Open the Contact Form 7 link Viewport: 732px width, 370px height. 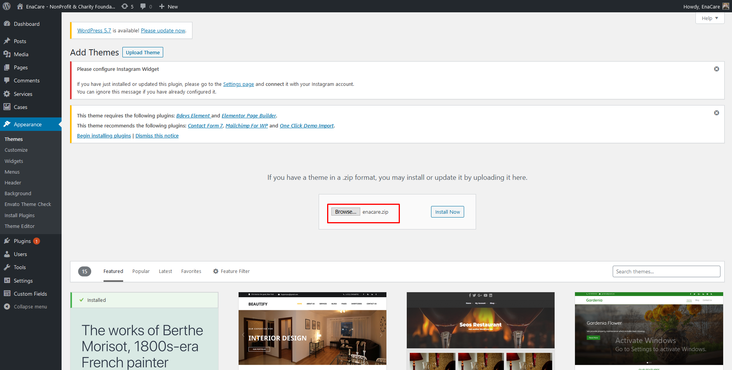206,126
